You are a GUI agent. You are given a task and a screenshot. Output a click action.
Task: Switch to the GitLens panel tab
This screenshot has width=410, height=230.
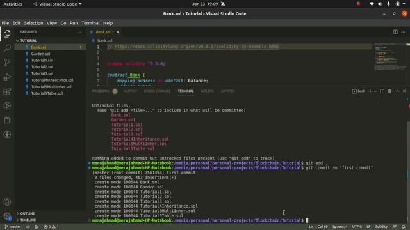click(207, 91)
